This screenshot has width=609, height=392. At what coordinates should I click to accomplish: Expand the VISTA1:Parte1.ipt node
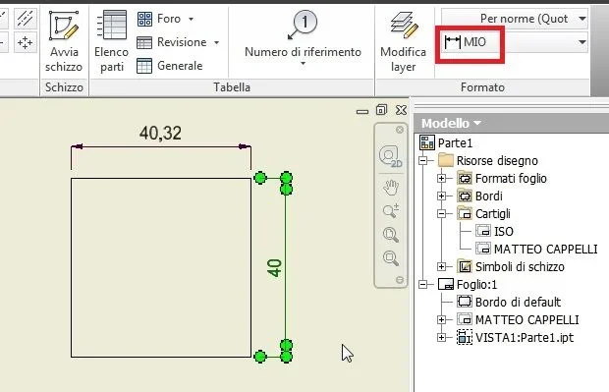[x=441, y=337]
